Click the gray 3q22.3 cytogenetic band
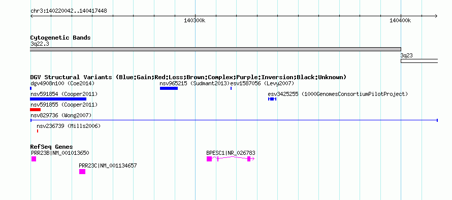The image size is (452, 200). pyautogui.click(x=216, y=49)
